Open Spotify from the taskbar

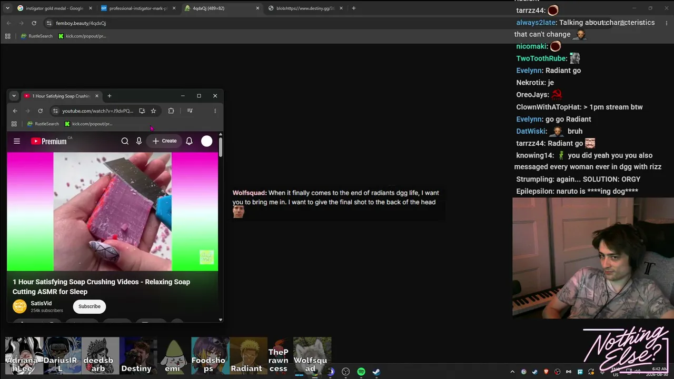361,372
